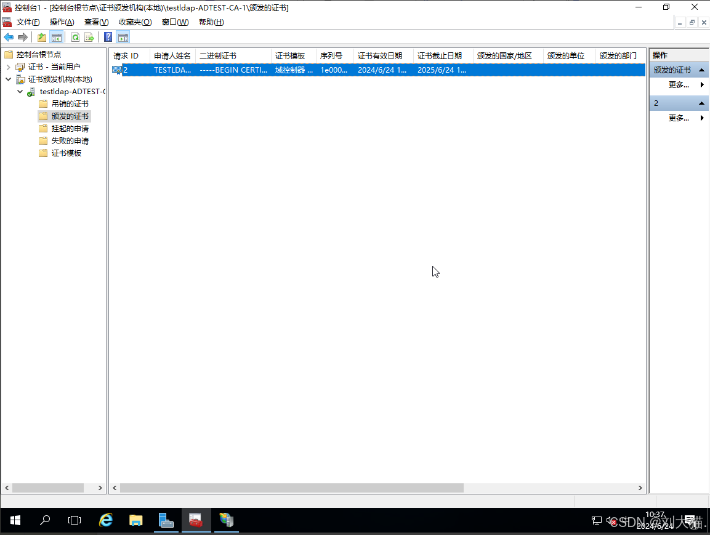Click the TESTLDA... applicant name cell
This screenshot has height=535, width=710.
pyautogui.click(x=172, y=70)
